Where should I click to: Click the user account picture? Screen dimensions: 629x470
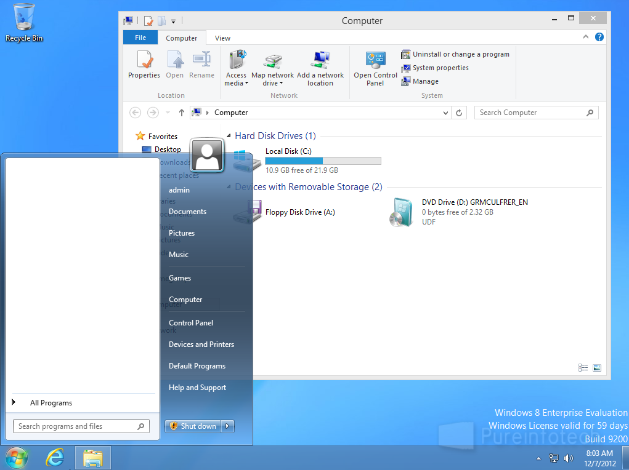pos(207,156)
